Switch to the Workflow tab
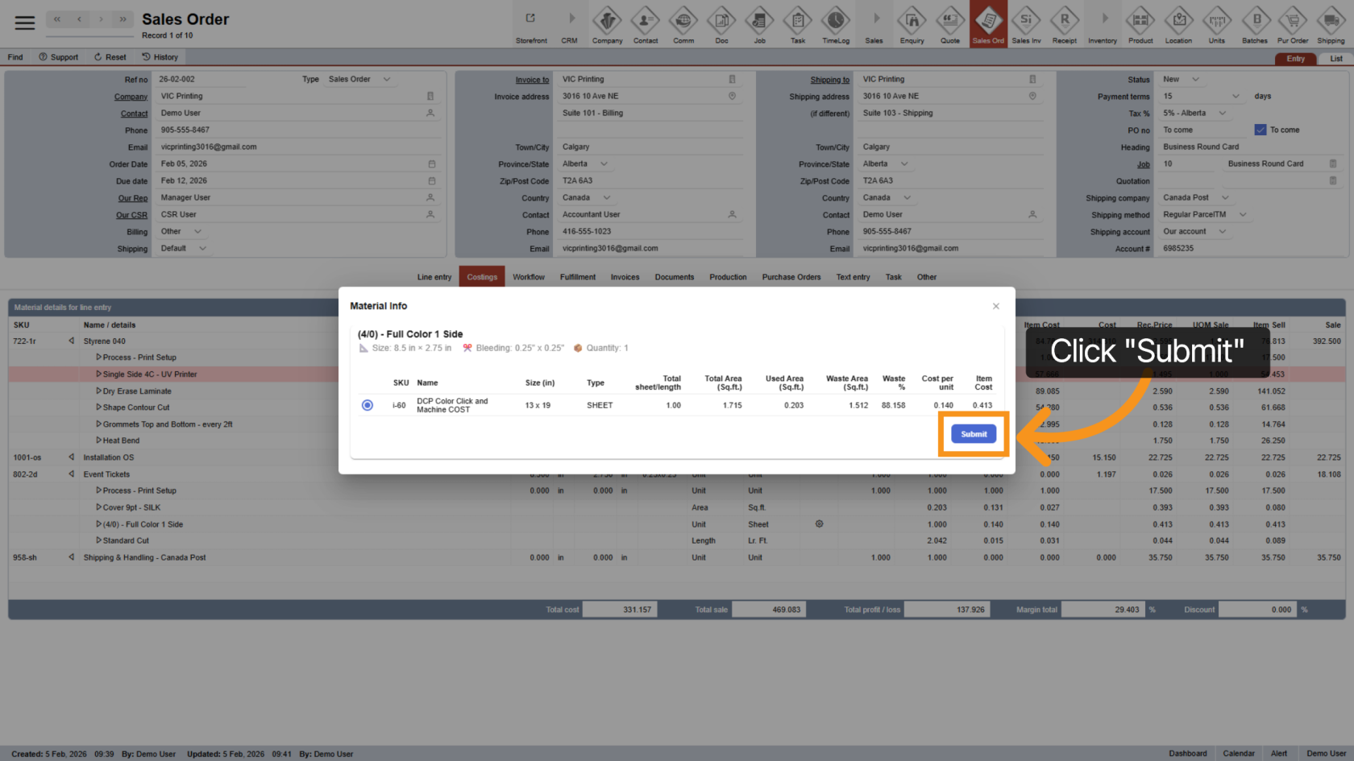The height and width of the screenshot is (761, 1354). (x=529, y=277)
